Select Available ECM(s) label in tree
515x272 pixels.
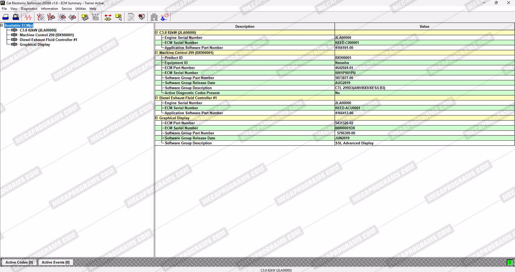[x=19, y=25]
